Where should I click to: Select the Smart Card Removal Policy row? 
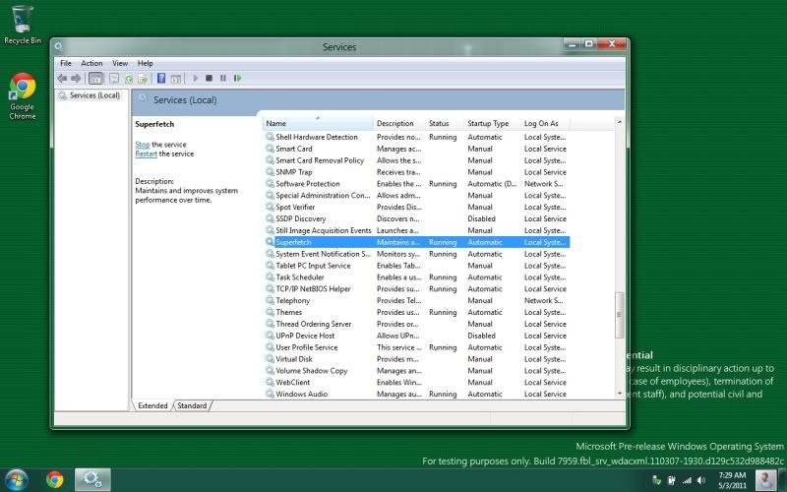[x=416, y=160]
